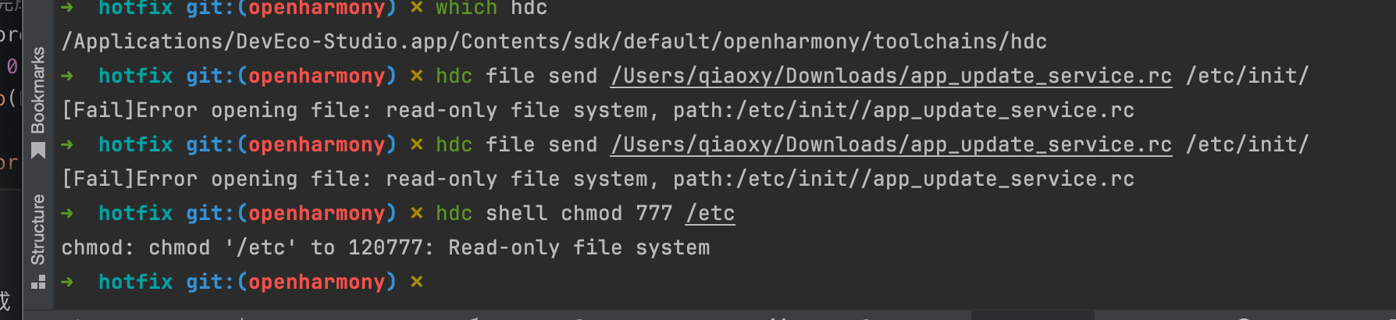The height and width of the screenshot is (320, 1396).
Task: Click the Structure grid icon in sidebar
Action: pyautogui.click(x=37, y=282)
